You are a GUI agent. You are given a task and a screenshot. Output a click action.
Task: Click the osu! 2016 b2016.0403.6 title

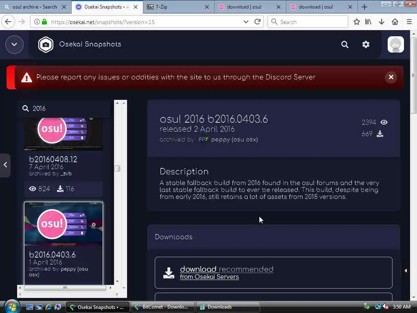(x=214, y=119)
